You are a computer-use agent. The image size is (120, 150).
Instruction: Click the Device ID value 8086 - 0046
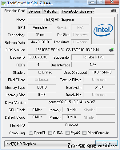click(x=38, y=57)
